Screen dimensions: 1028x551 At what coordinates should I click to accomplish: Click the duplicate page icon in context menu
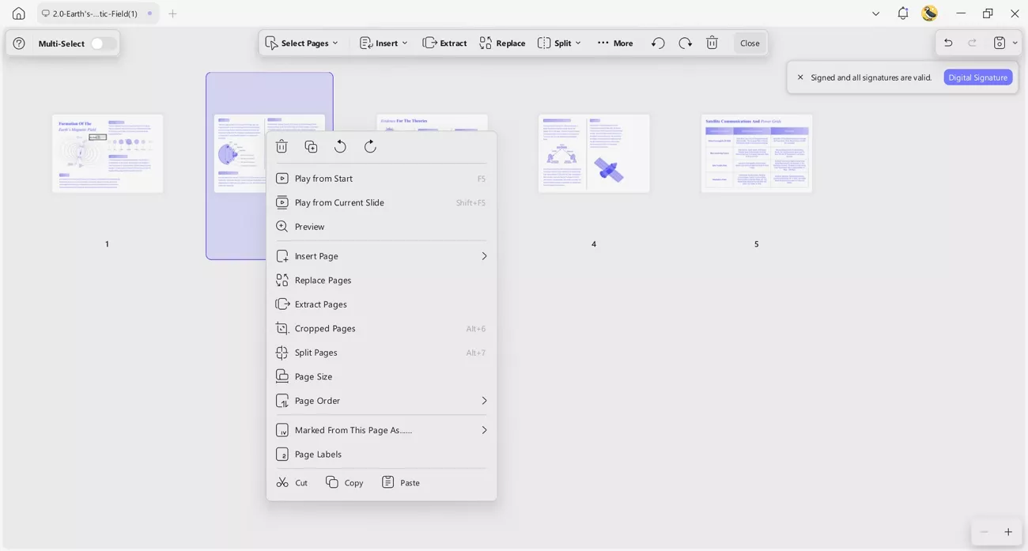(311, 146)
